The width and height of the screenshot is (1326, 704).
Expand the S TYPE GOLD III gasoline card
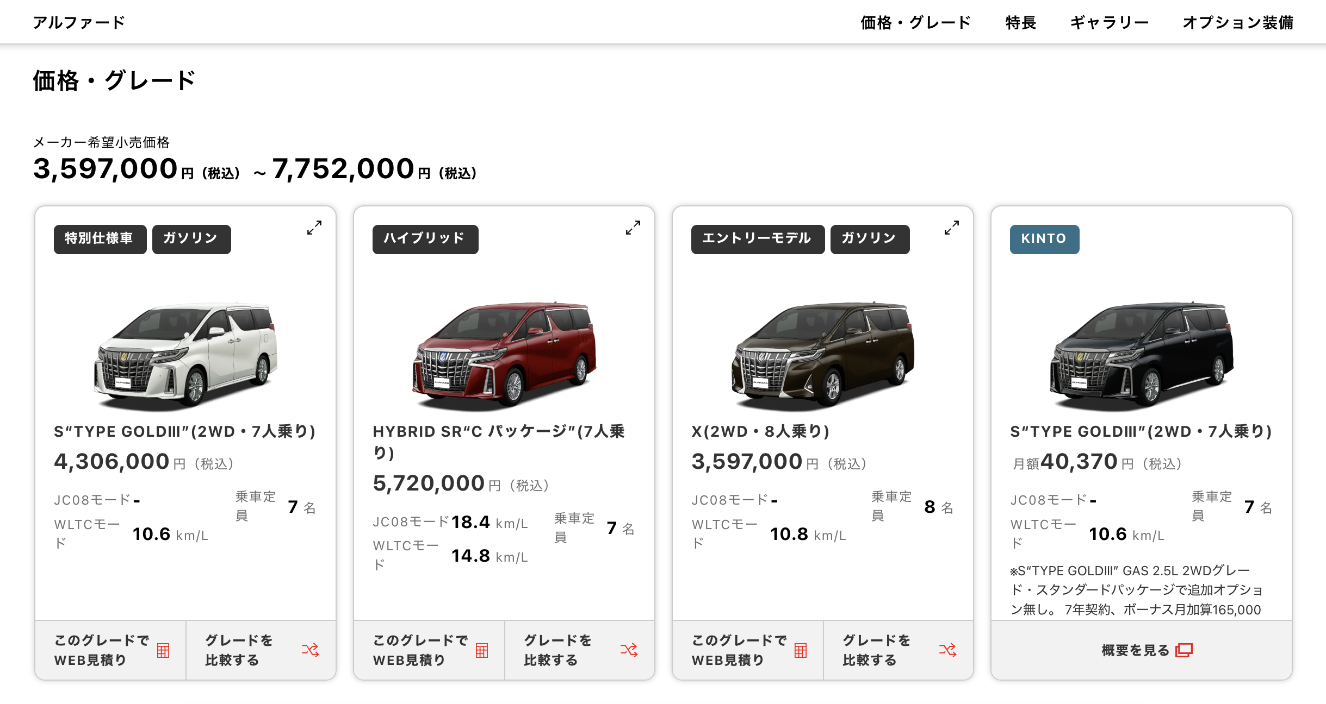(x=314, y=228)
